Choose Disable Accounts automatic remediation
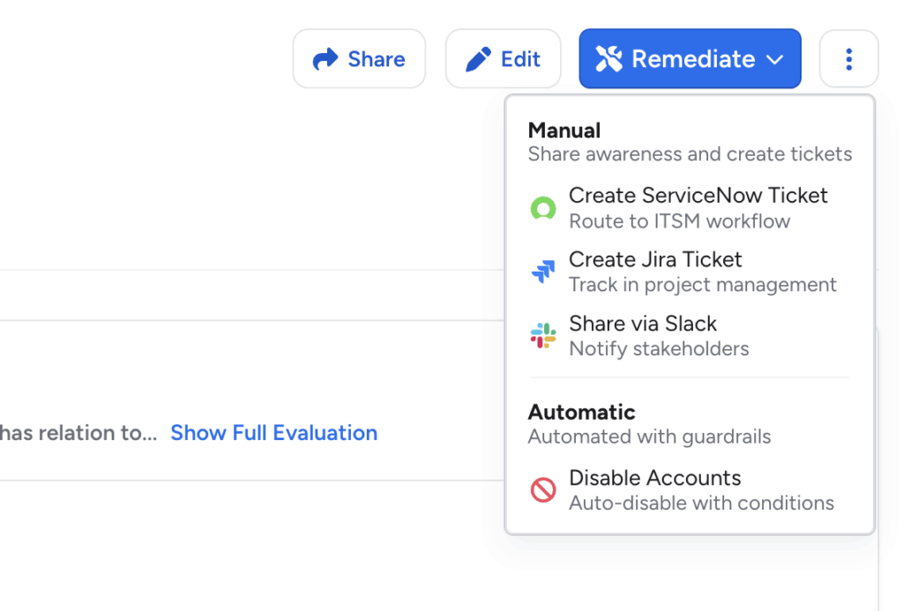Screen dimensions: 903x611 (x=654, y=478)
